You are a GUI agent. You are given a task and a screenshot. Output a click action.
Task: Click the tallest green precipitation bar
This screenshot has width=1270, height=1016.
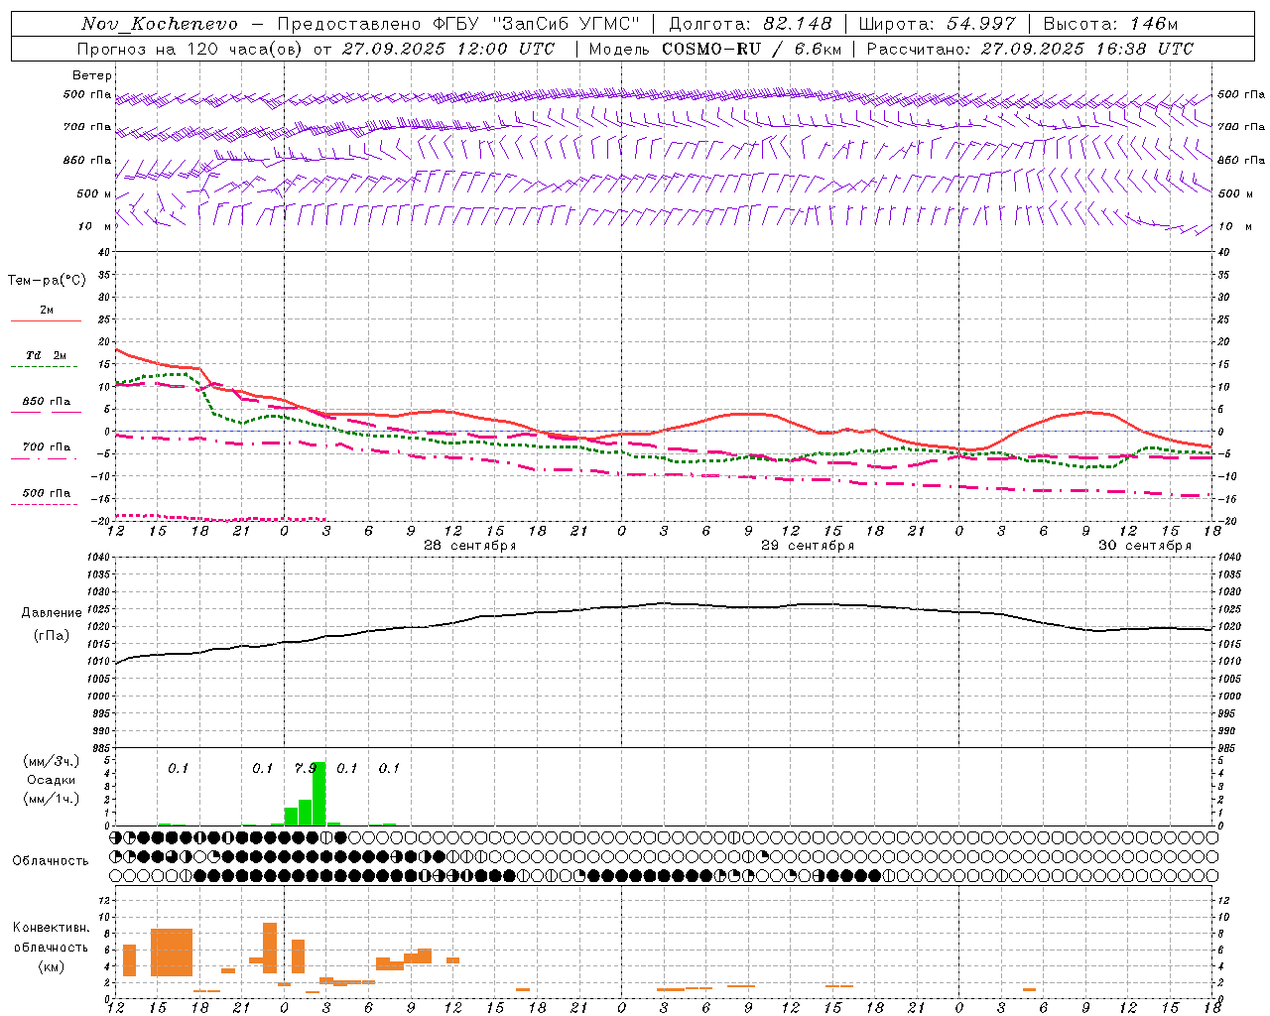coord(318,794)
